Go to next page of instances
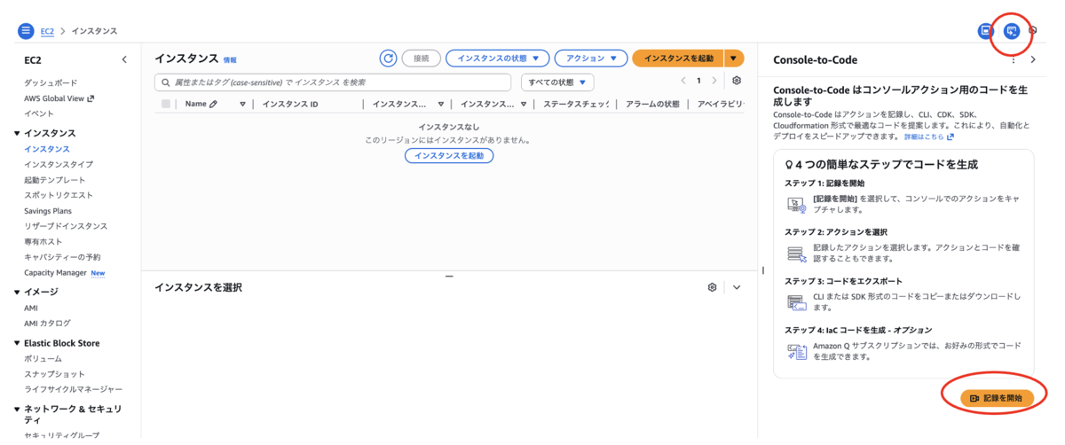1065x445 pixels. coord(715,81)
